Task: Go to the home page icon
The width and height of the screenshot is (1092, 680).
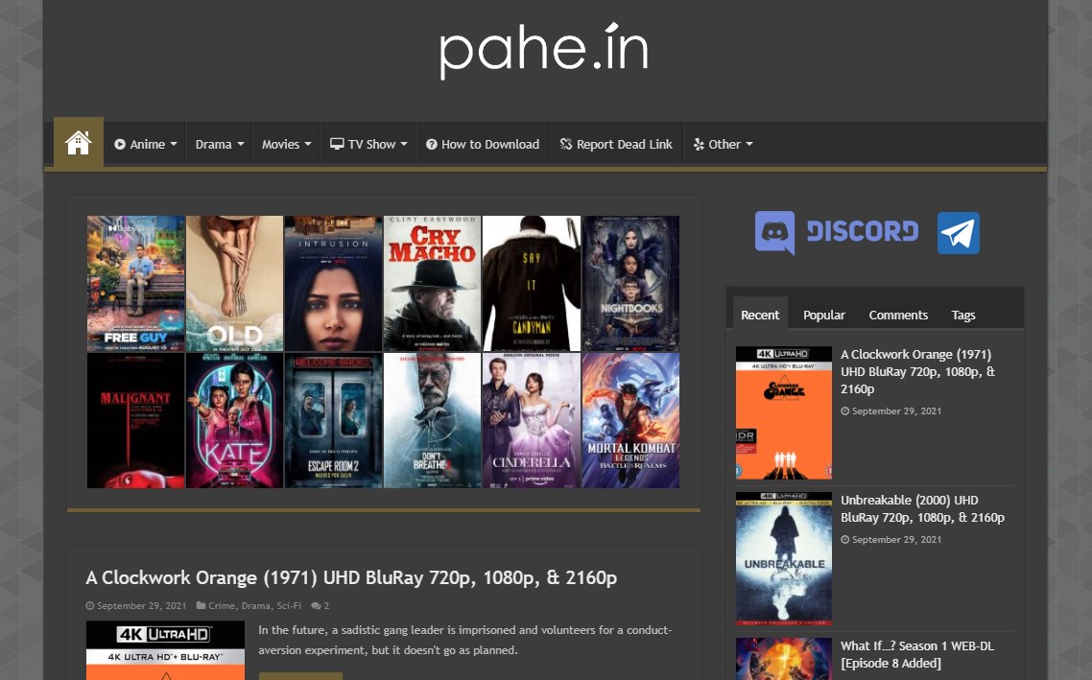Action: click(78, 143)
